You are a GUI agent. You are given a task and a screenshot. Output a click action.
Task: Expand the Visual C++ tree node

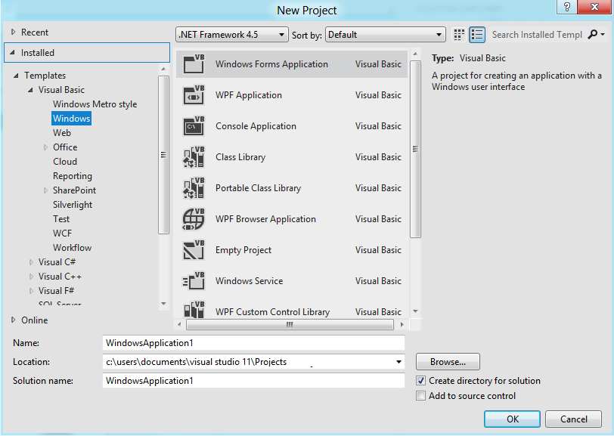[x=31, y=277]
